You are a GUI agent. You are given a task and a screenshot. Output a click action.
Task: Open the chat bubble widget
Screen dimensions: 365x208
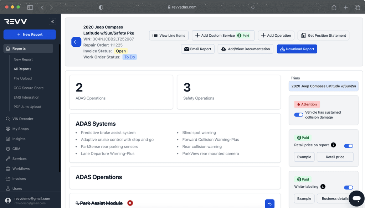click(x=356, y=198)
